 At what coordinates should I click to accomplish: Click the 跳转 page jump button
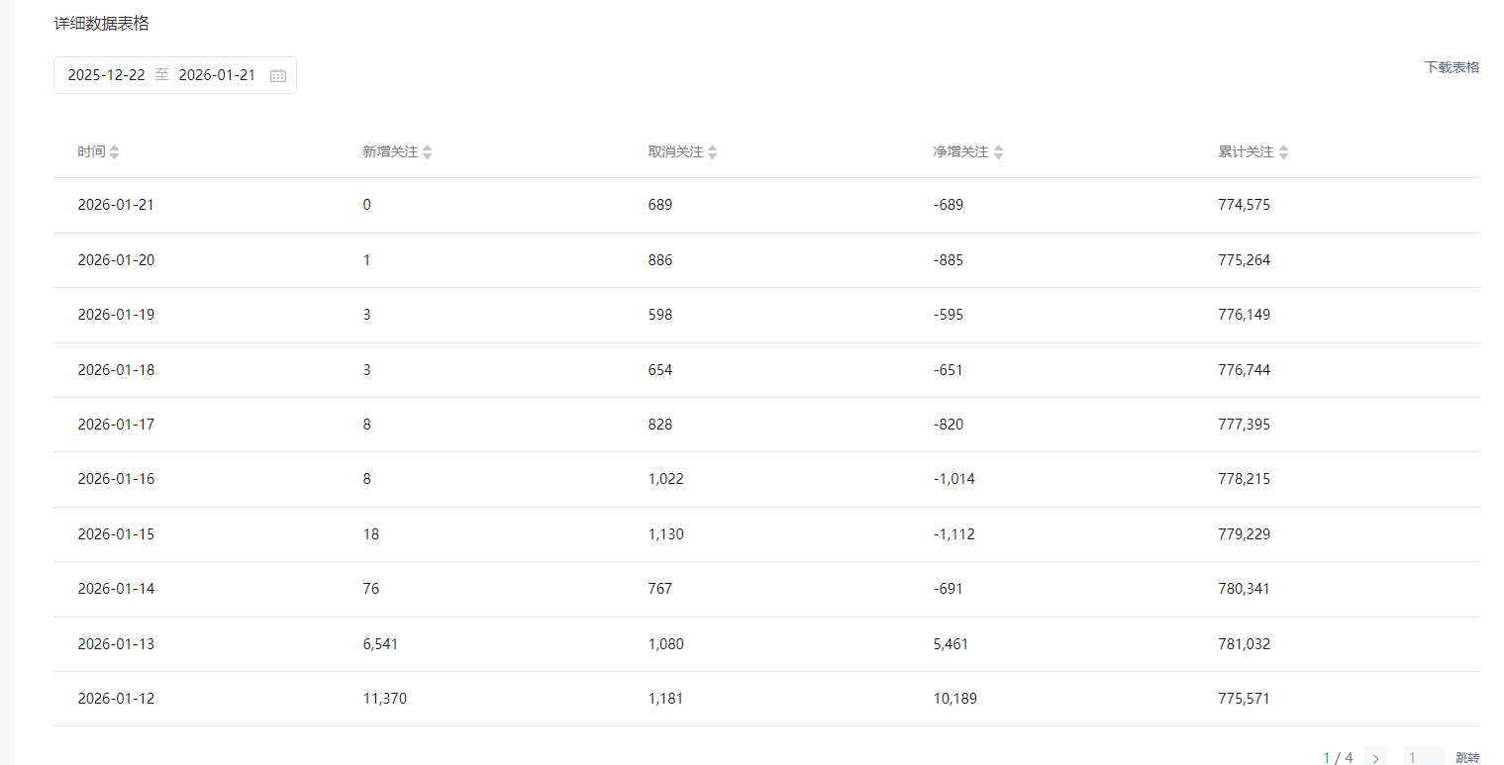pos(1467,758)
